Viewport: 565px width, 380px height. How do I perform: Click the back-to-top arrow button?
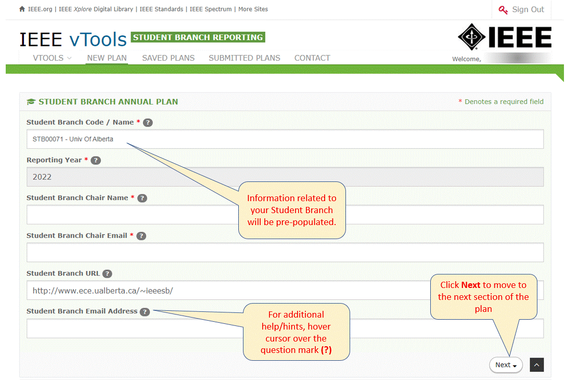click(536, 365)
